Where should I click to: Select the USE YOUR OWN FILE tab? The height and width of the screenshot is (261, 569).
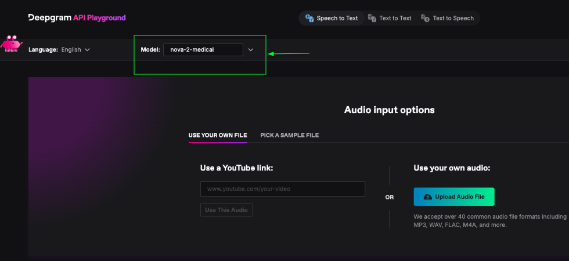pyautogui.click(x=218, y=135)
